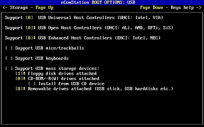Enable Install from USB CD device
Image resolution: width=204 pixels, height=127 pixels.
[32, 84]
